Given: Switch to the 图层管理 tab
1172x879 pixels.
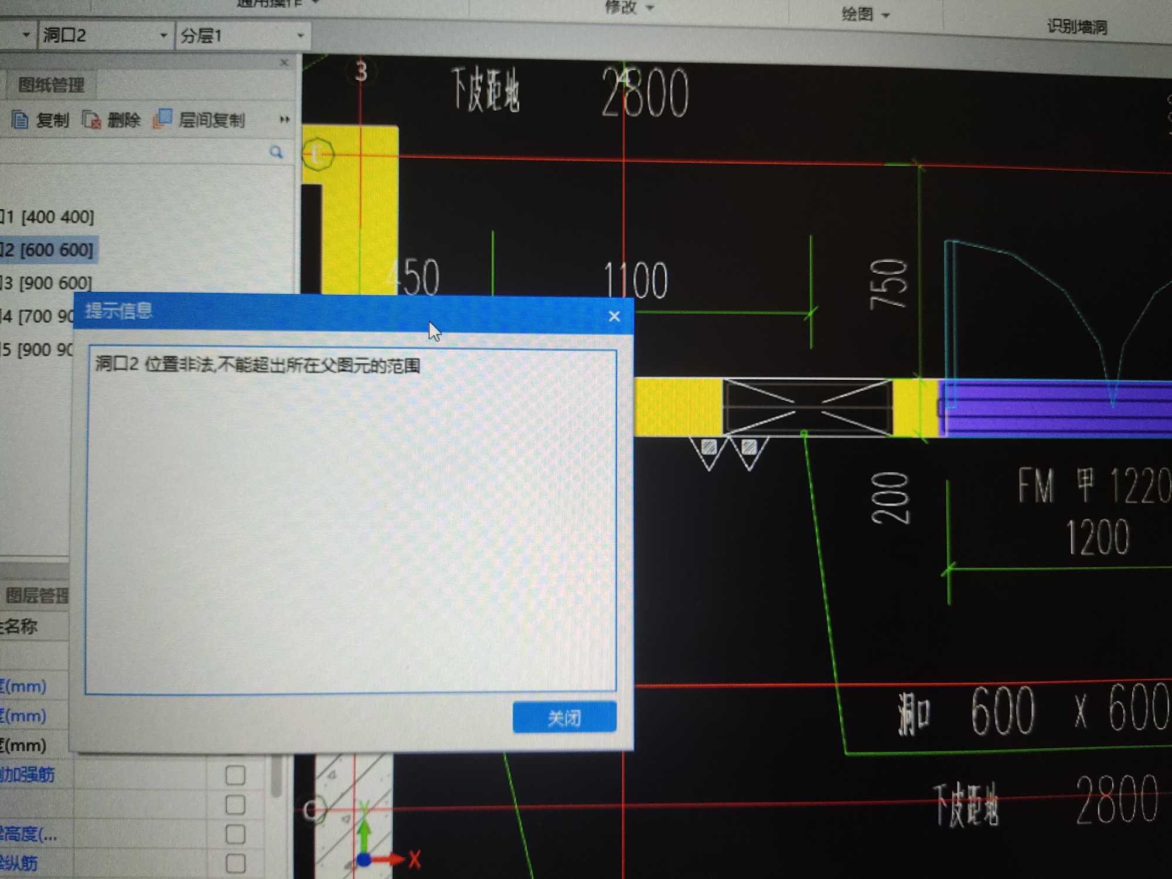Looking at the screenshot, I should (x=36, y=595).
